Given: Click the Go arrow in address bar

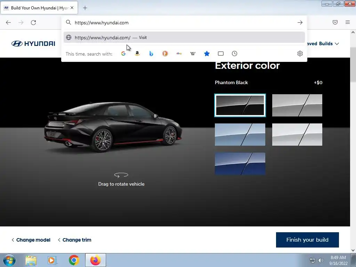Looking at the screenshot, I should (300, 23).
